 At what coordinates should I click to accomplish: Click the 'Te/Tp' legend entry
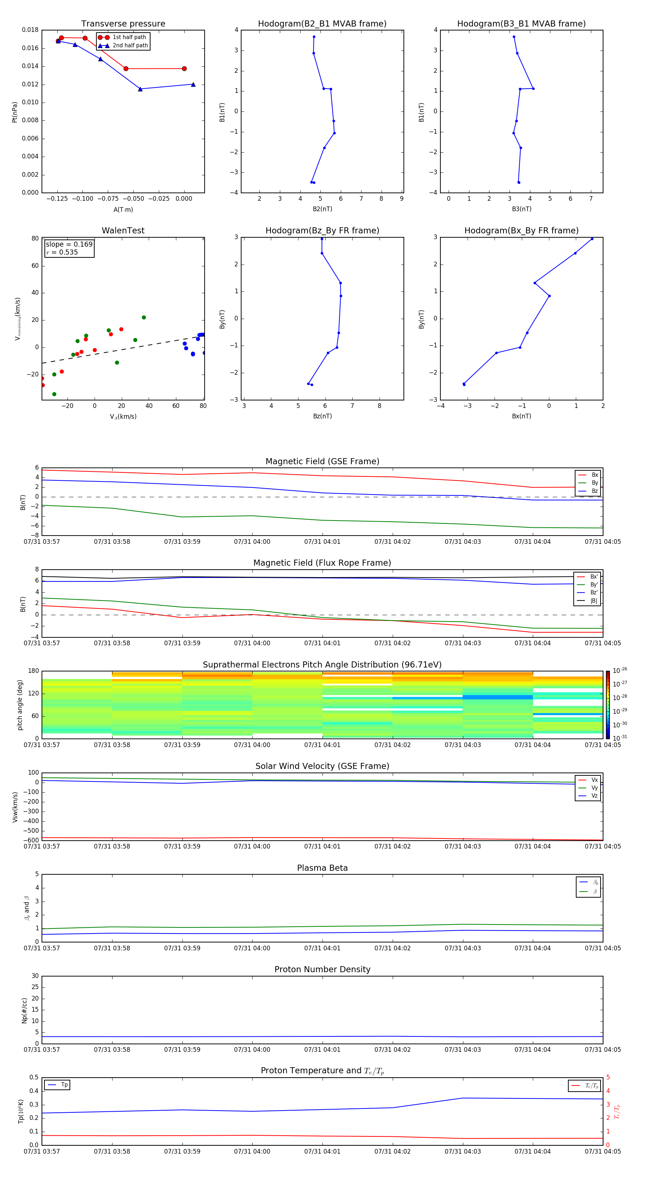tap(585, 1085)
